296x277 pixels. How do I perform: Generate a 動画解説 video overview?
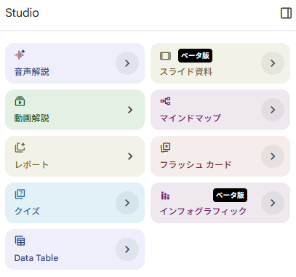tap(75, 110)
